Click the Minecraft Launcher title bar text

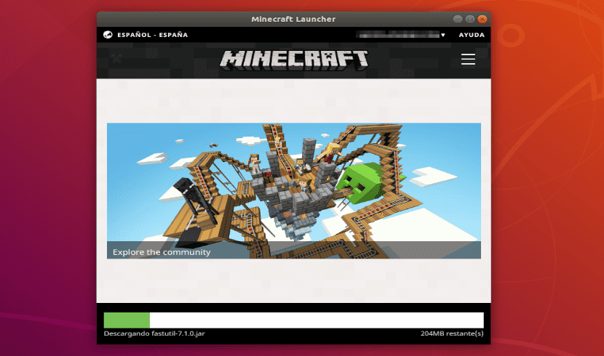click(293, 19)
